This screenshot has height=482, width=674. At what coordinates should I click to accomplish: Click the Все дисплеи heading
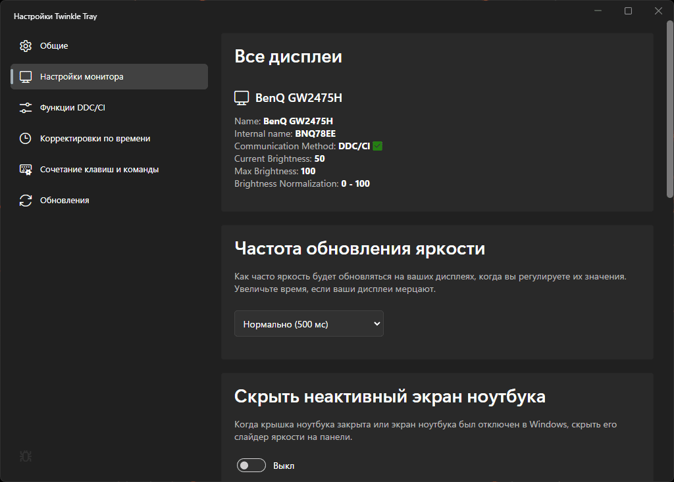click(288, 57)
